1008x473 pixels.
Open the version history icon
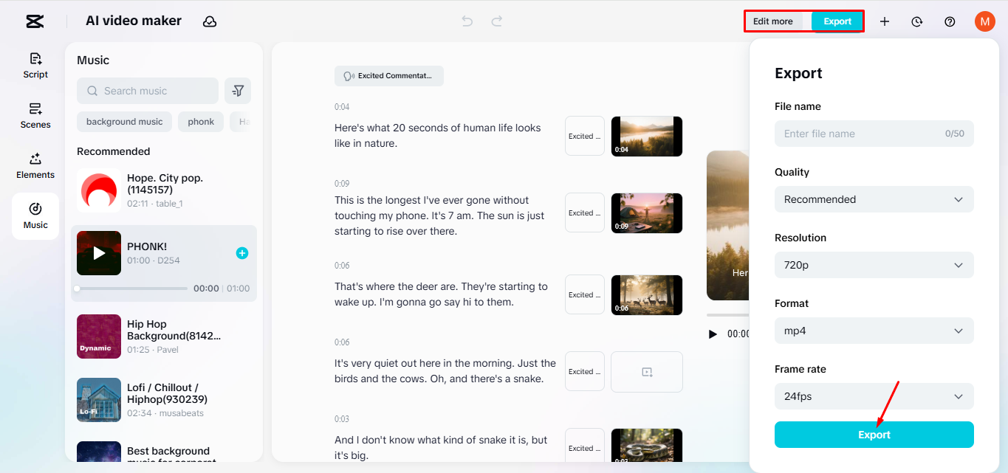tap(916, 21)
